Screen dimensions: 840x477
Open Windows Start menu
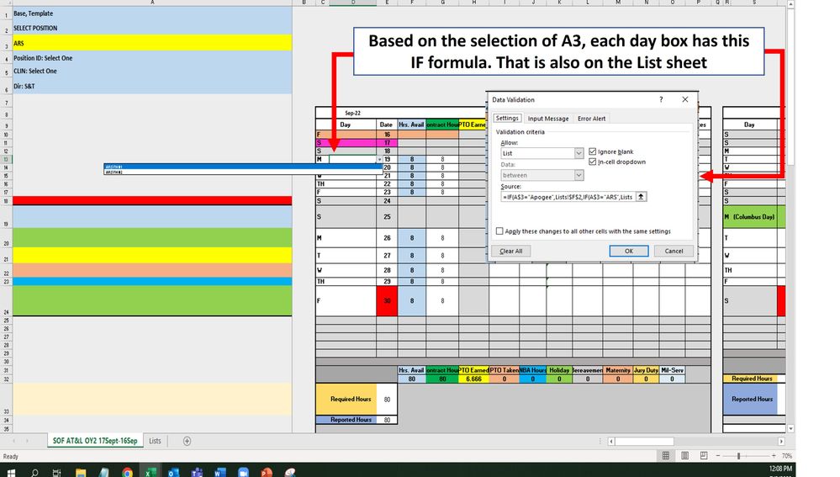pyautogui.click(x=11, y=472)
